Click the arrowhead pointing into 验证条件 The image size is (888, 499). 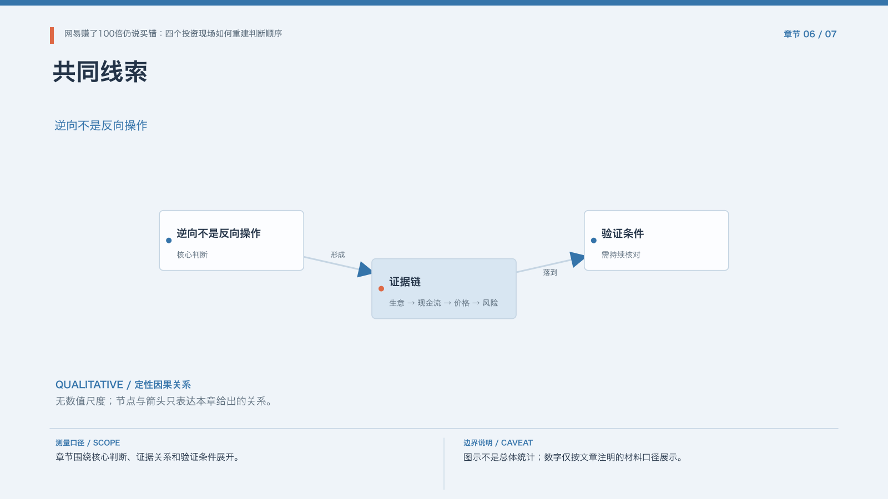577,259
